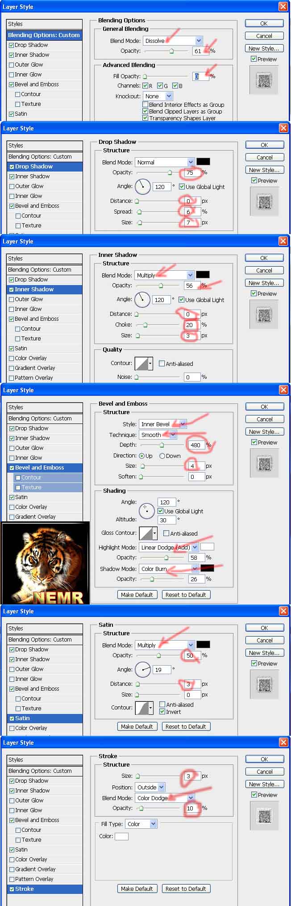Select highlighted Satin item in styles list
Image resolution: width=291 pixels, height=906 pixels.
(x=45, y=718)
